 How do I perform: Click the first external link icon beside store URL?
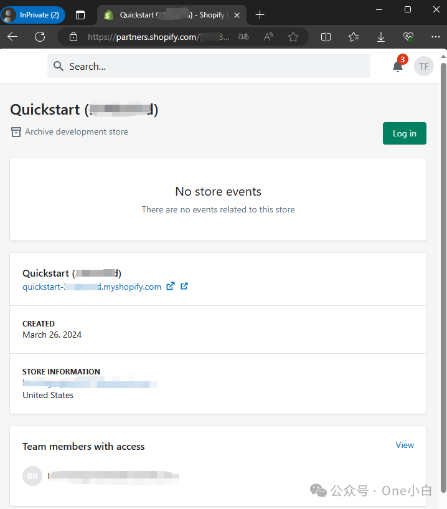coord(171,287)
